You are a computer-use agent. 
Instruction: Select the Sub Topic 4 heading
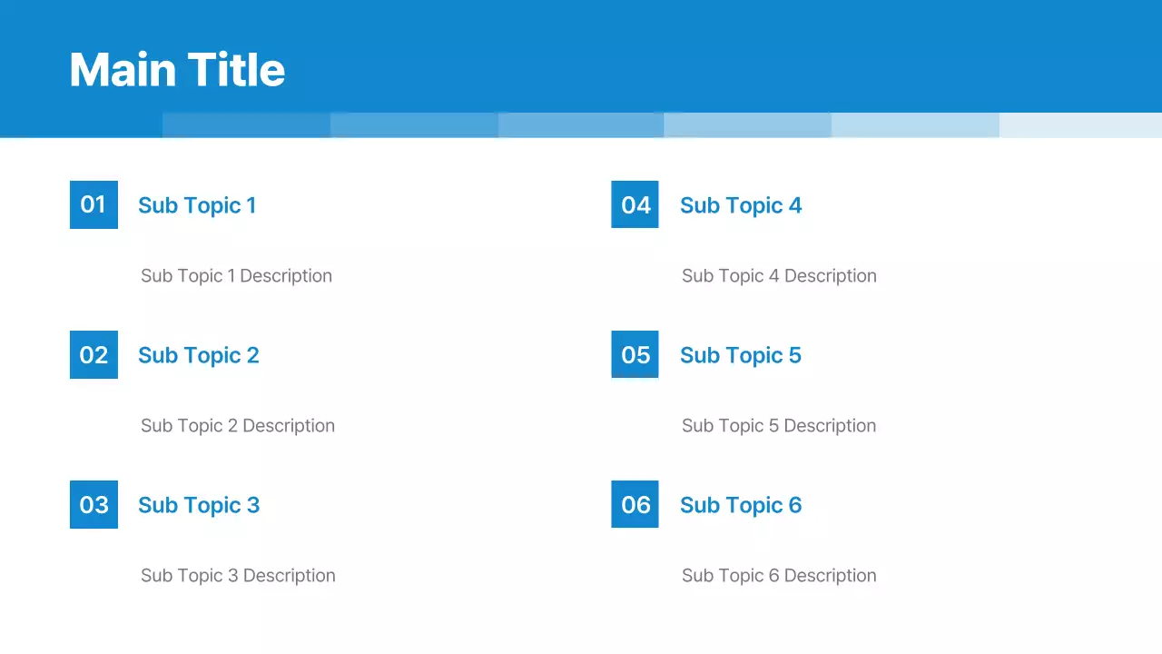(741, 205)
